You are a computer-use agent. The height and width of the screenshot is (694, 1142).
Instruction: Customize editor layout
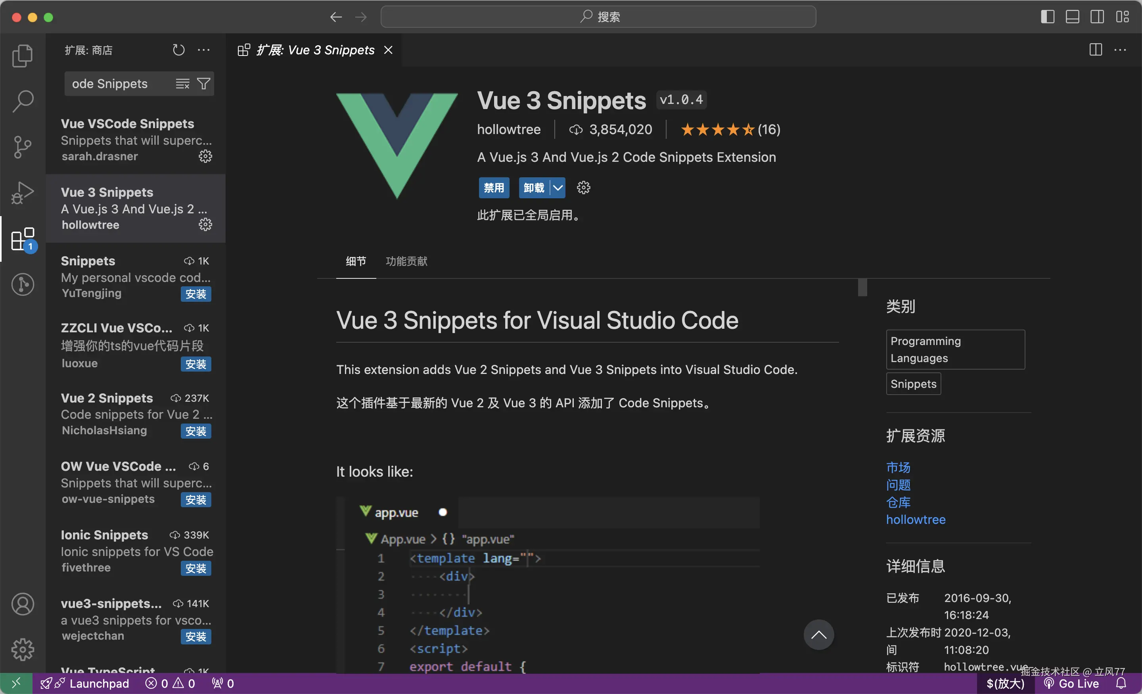(x=1122, y=17)
